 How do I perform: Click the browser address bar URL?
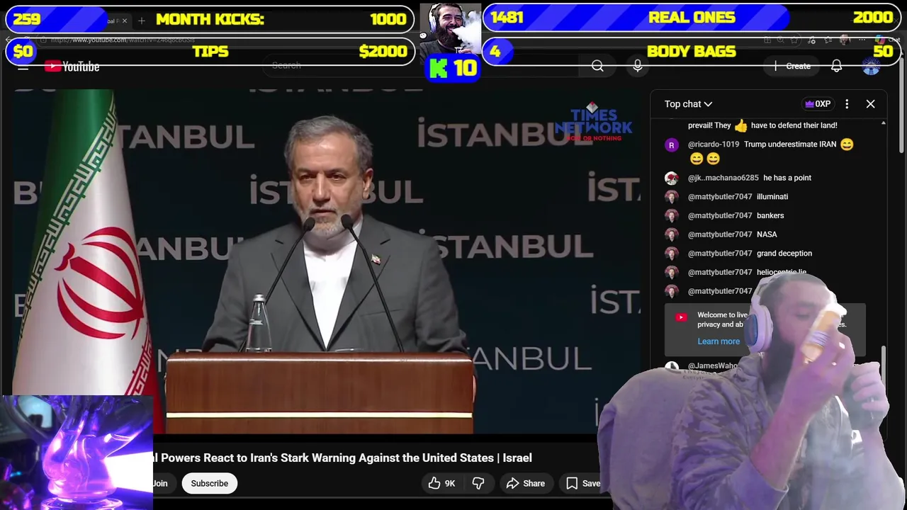coord(122,40)
